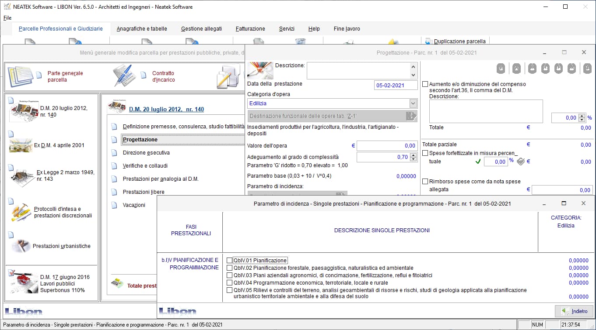Screen dimensions: 596x330
Task: Toggle Spese forfettizzate in misura percentuale checkbox
Action: [425, 153]
